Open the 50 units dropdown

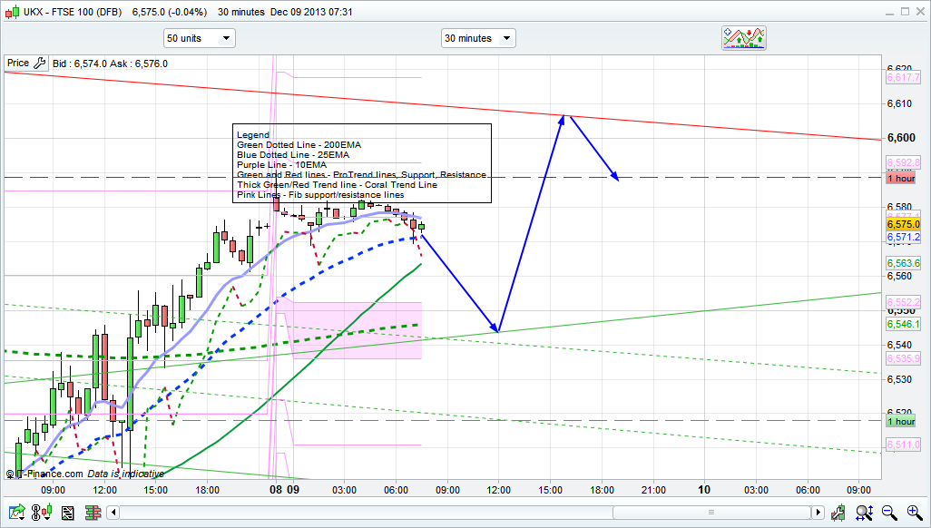click(x=199, y=38)
